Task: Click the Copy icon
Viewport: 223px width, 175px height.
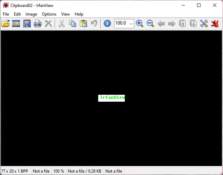Action: [73, 24]
